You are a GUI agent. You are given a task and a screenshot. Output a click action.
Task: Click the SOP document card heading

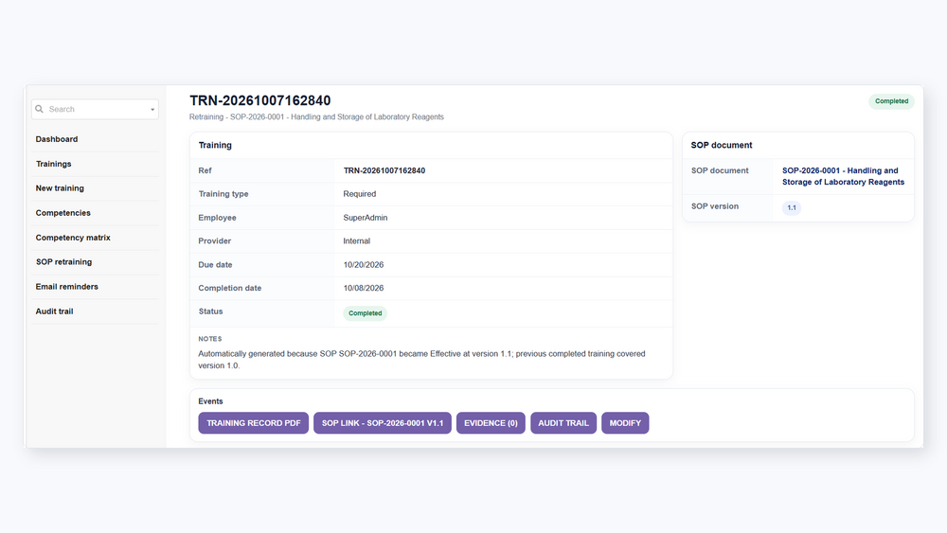point(721,146)
